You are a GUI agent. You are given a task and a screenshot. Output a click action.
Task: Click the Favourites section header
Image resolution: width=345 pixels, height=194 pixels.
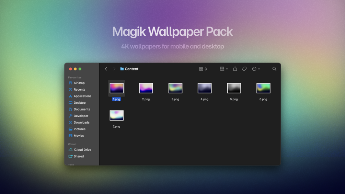pos(75,77)
